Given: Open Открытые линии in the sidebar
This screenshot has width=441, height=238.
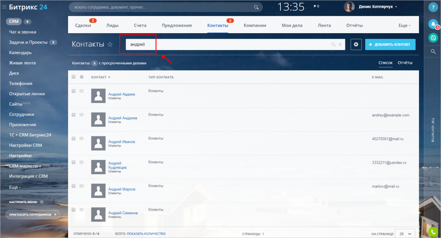Looking at the screenshot, I should point(27,94).
